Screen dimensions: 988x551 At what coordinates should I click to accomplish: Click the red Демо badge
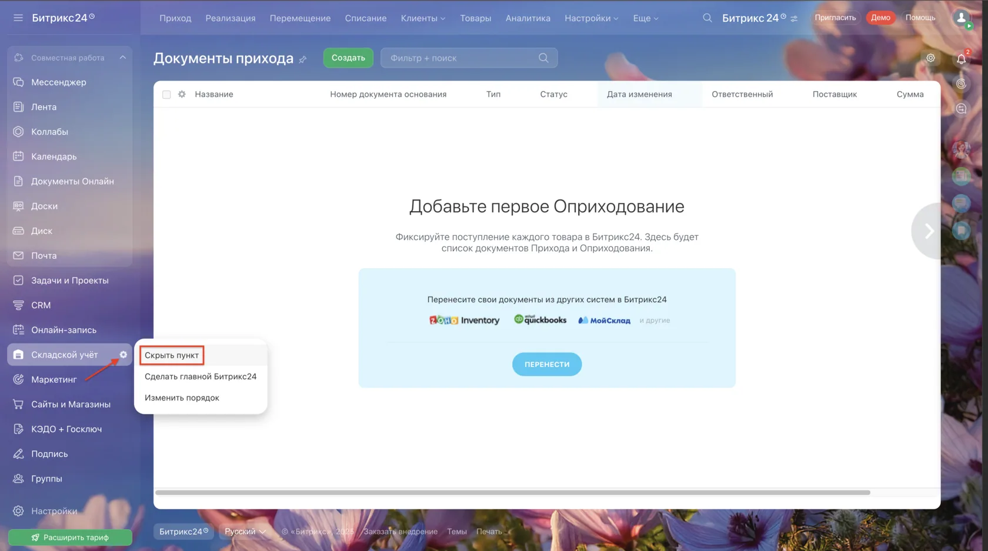click(880, 18)
